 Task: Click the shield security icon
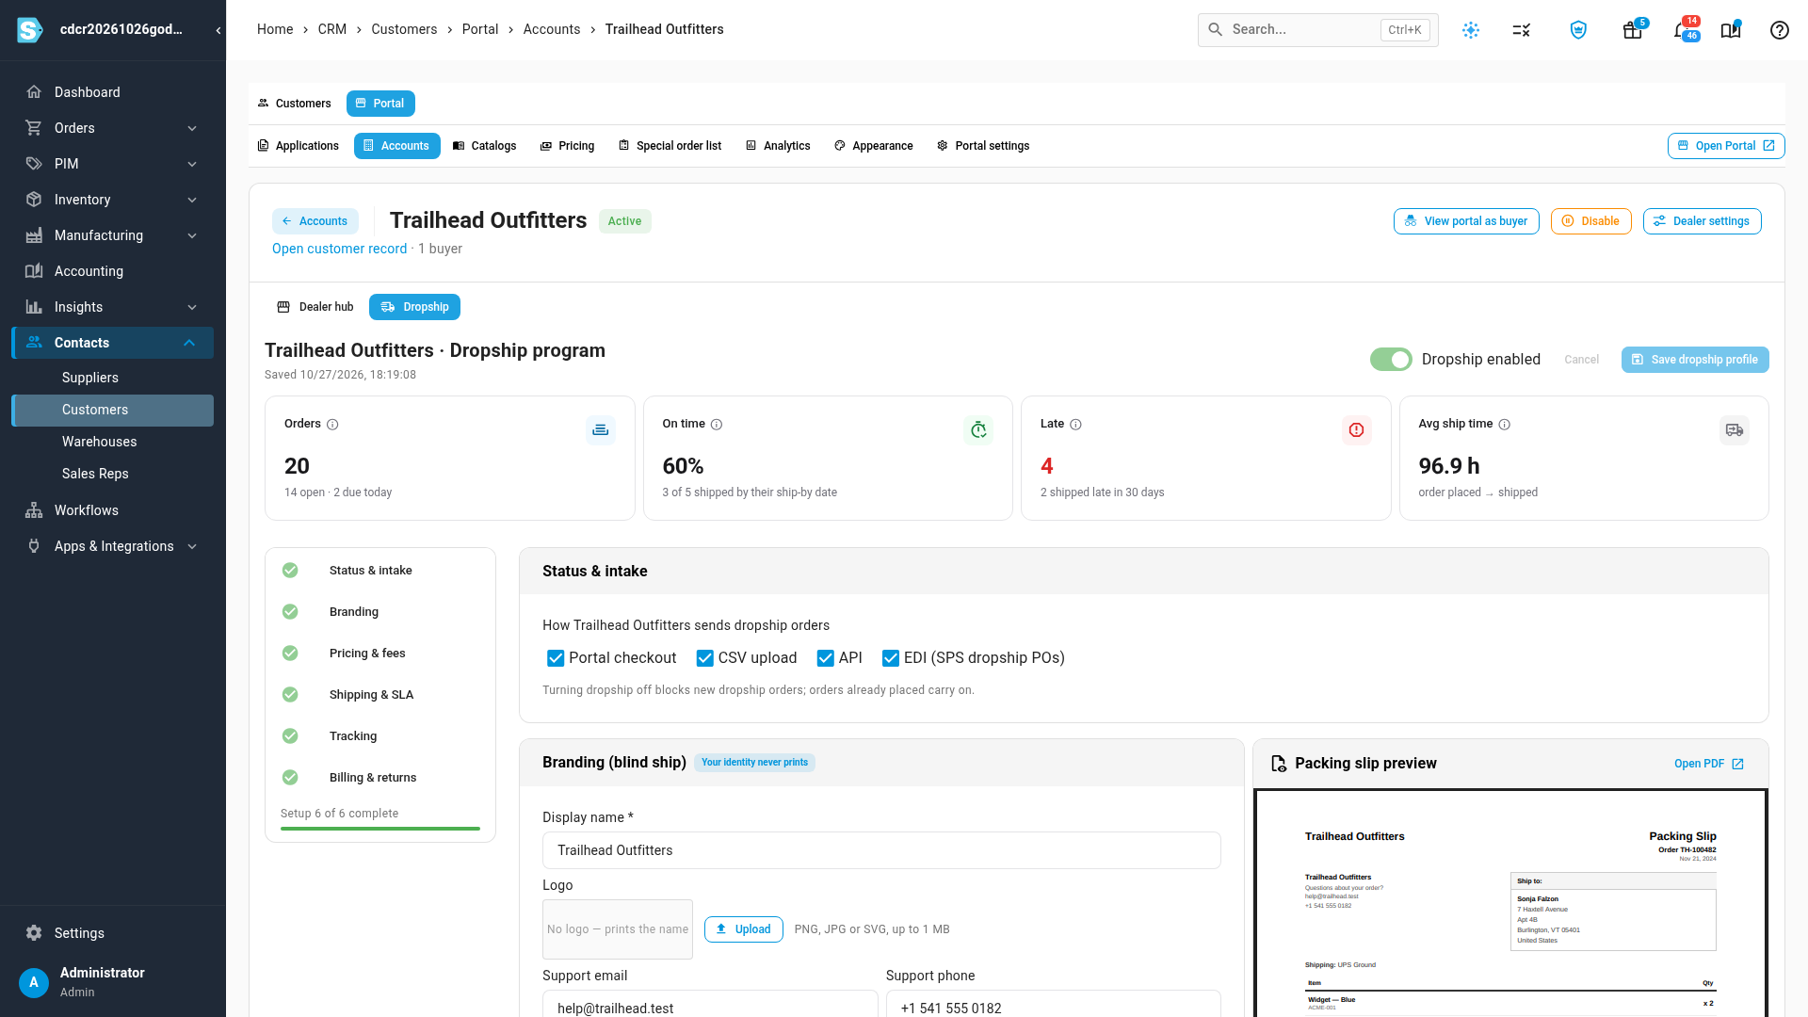1578,30
